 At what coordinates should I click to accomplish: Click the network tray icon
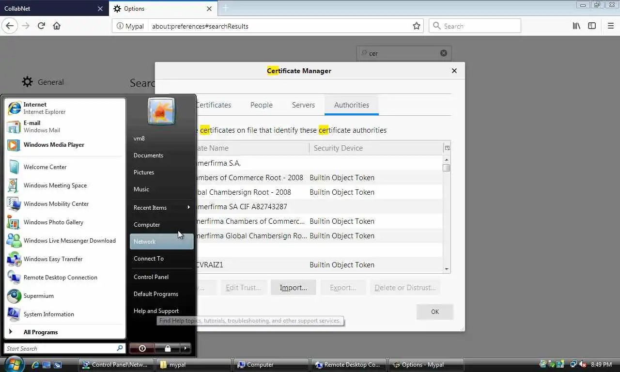(574, 365)
